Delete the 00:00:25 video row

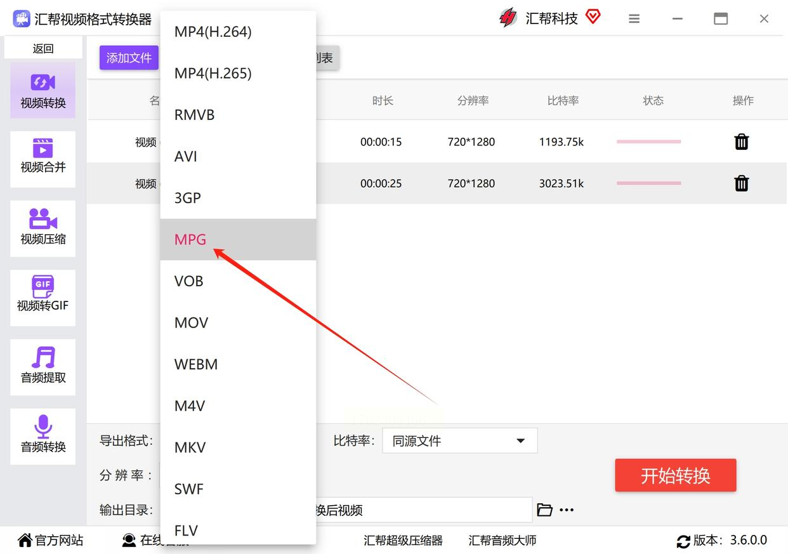(x=742, y=183)
